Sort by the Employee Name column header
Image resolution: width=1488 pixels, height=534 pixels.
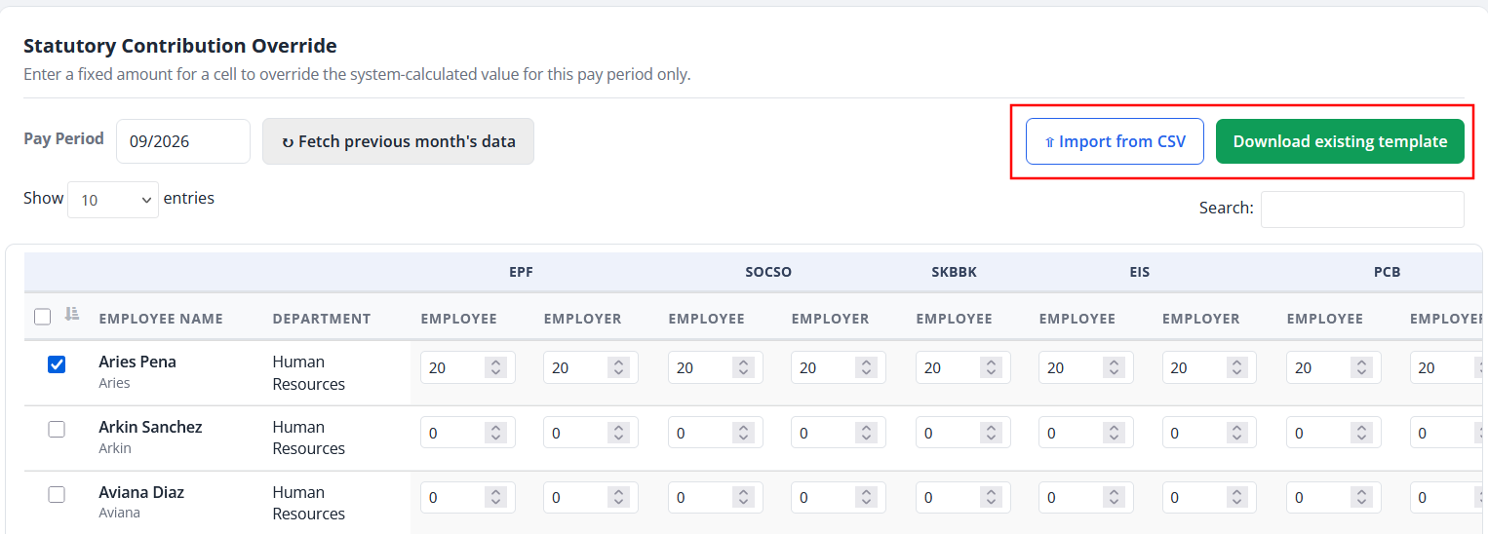coord(161,319)
